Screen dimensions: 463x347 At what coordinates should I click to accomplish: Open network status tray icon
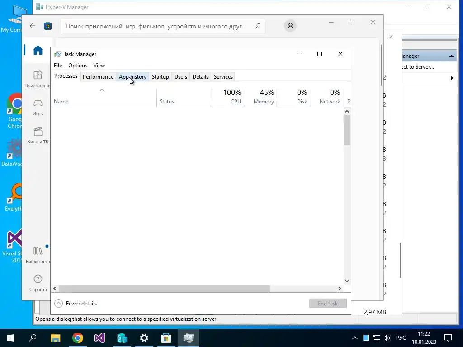click(x=377, y=338)
